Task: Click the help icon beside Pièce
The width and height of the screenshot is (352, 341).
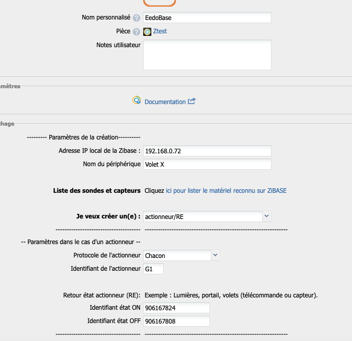Action: click(136, 32)
